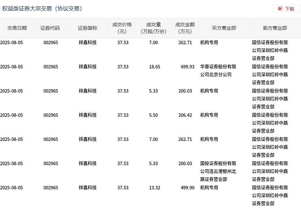Select the volume 18.65 cell
This screenshot has width=301, height=208.
155,67
